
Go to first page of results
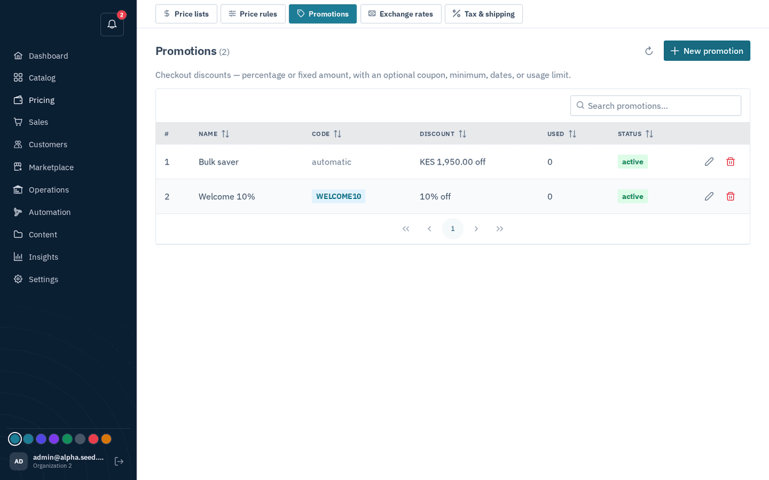coord(406,228)
